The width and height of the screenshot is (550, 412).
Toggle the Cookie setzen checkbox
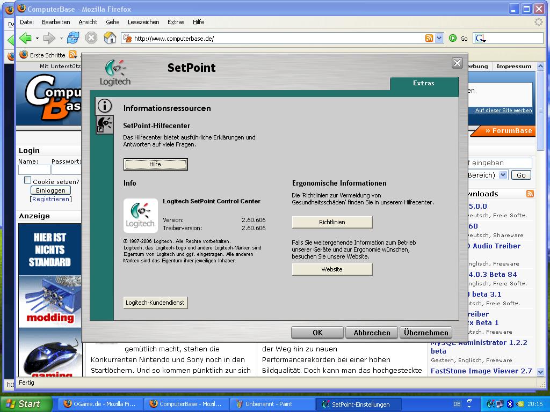(28, 180)
